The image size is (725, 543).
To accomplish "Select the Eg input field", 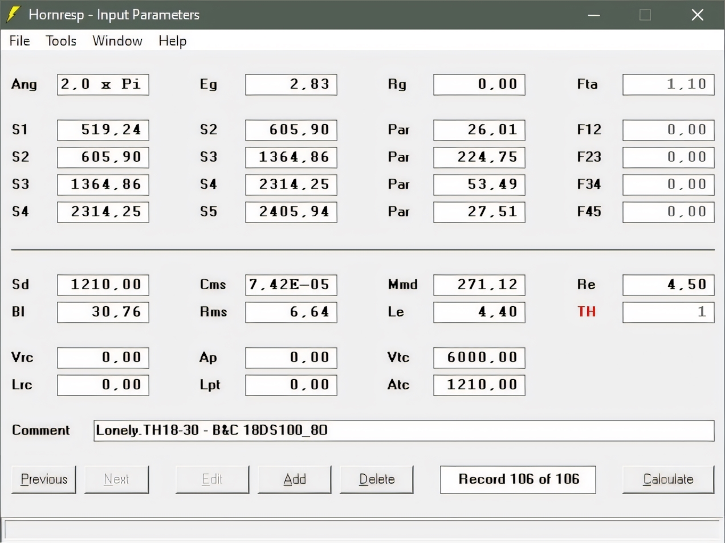I will click(291, 85).
